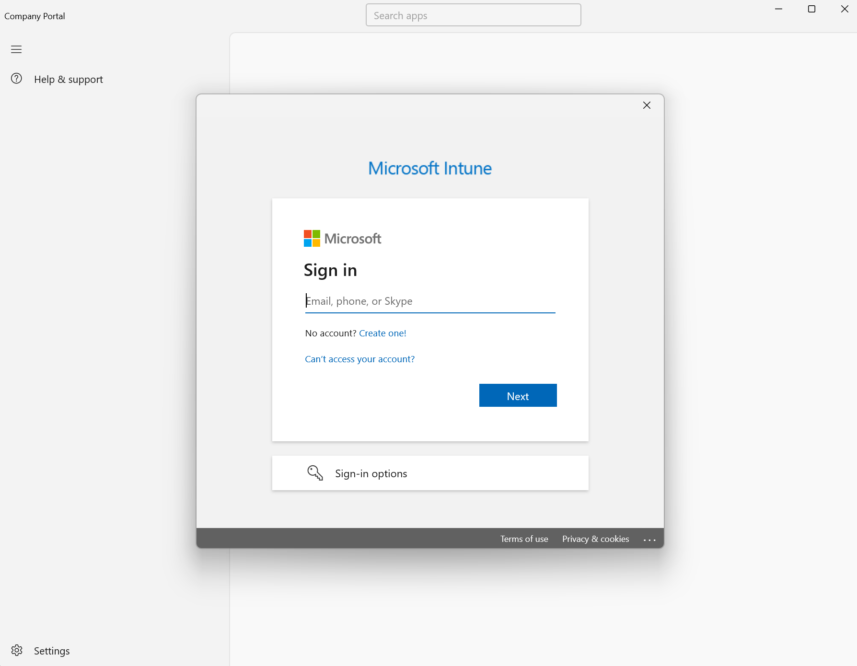Image resolution: width=857 pixels, height=666 pixels.
Task: Click the Help & support question mark icon
Action: tap(16, 79)
